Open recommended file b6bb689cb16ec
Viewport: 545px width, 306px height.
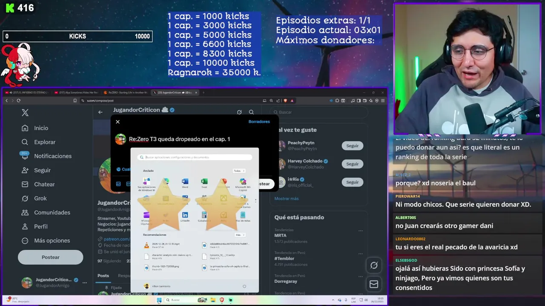click(x=227, y=245)
